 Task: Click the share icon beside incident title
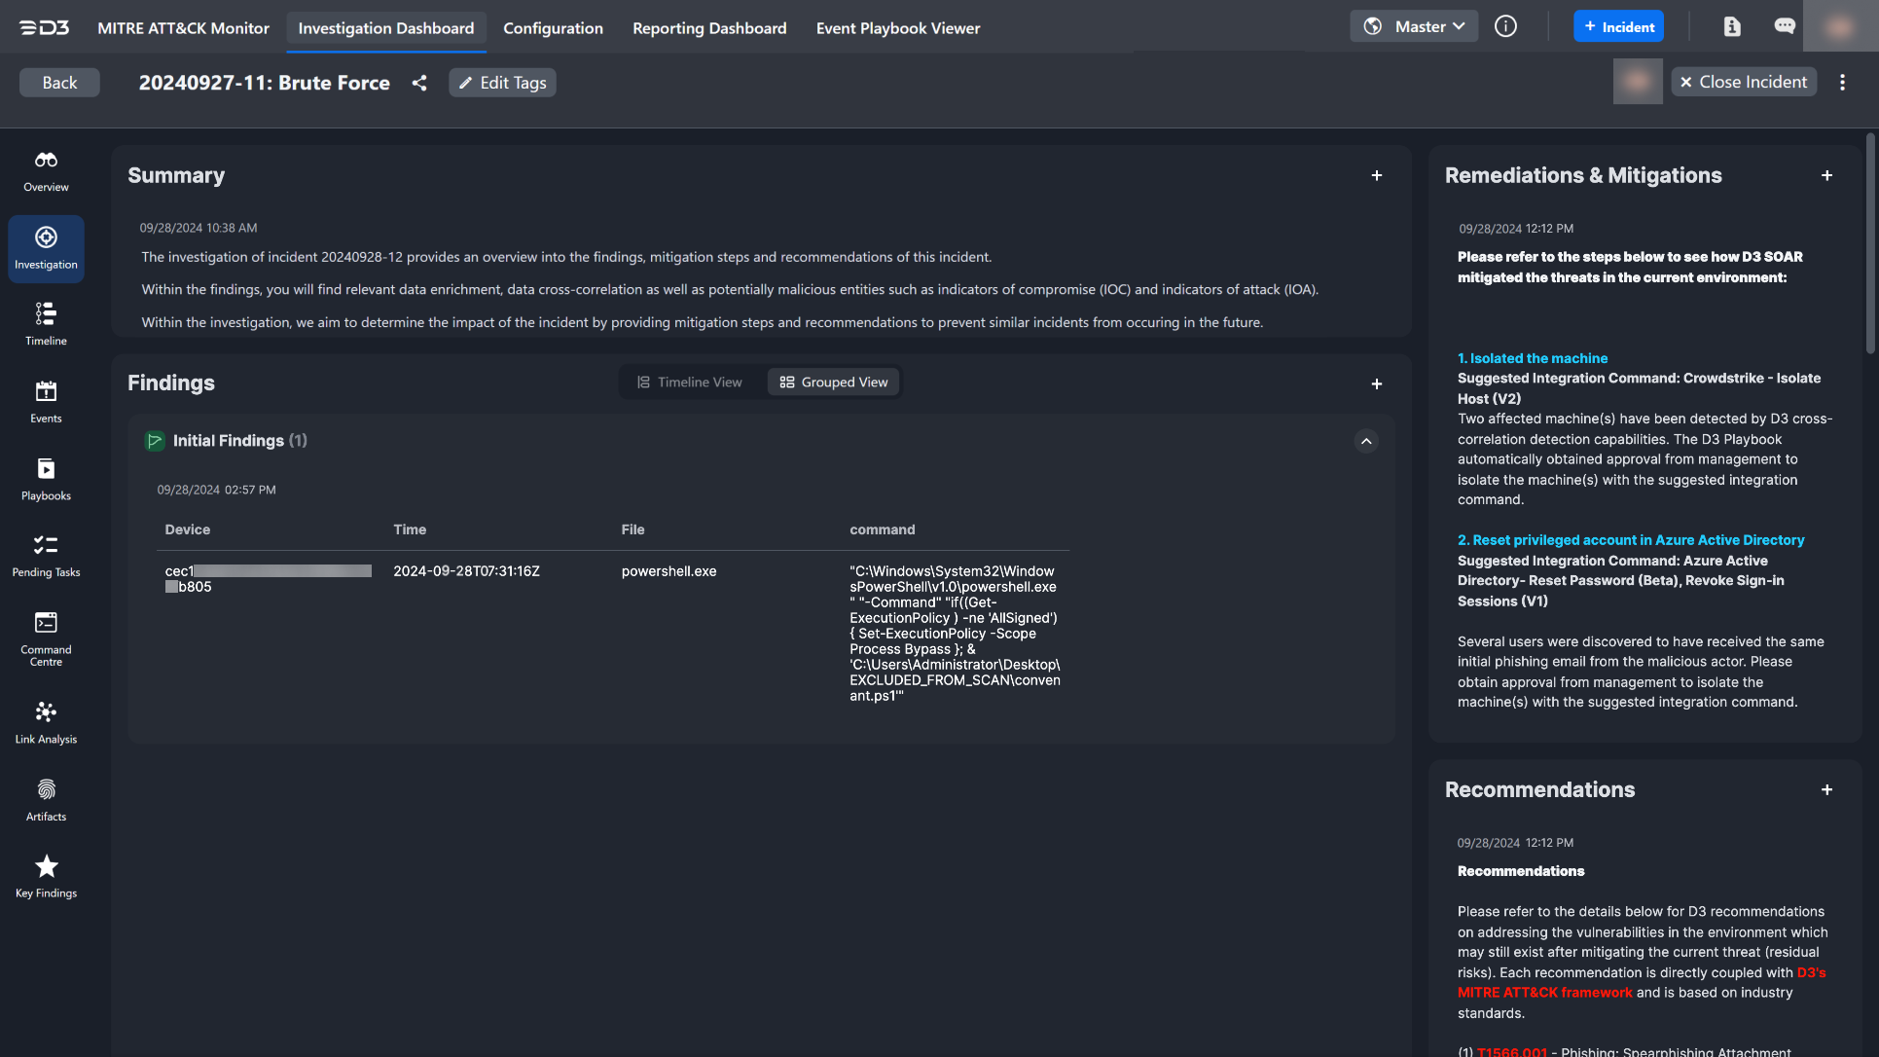pos(419,83)
